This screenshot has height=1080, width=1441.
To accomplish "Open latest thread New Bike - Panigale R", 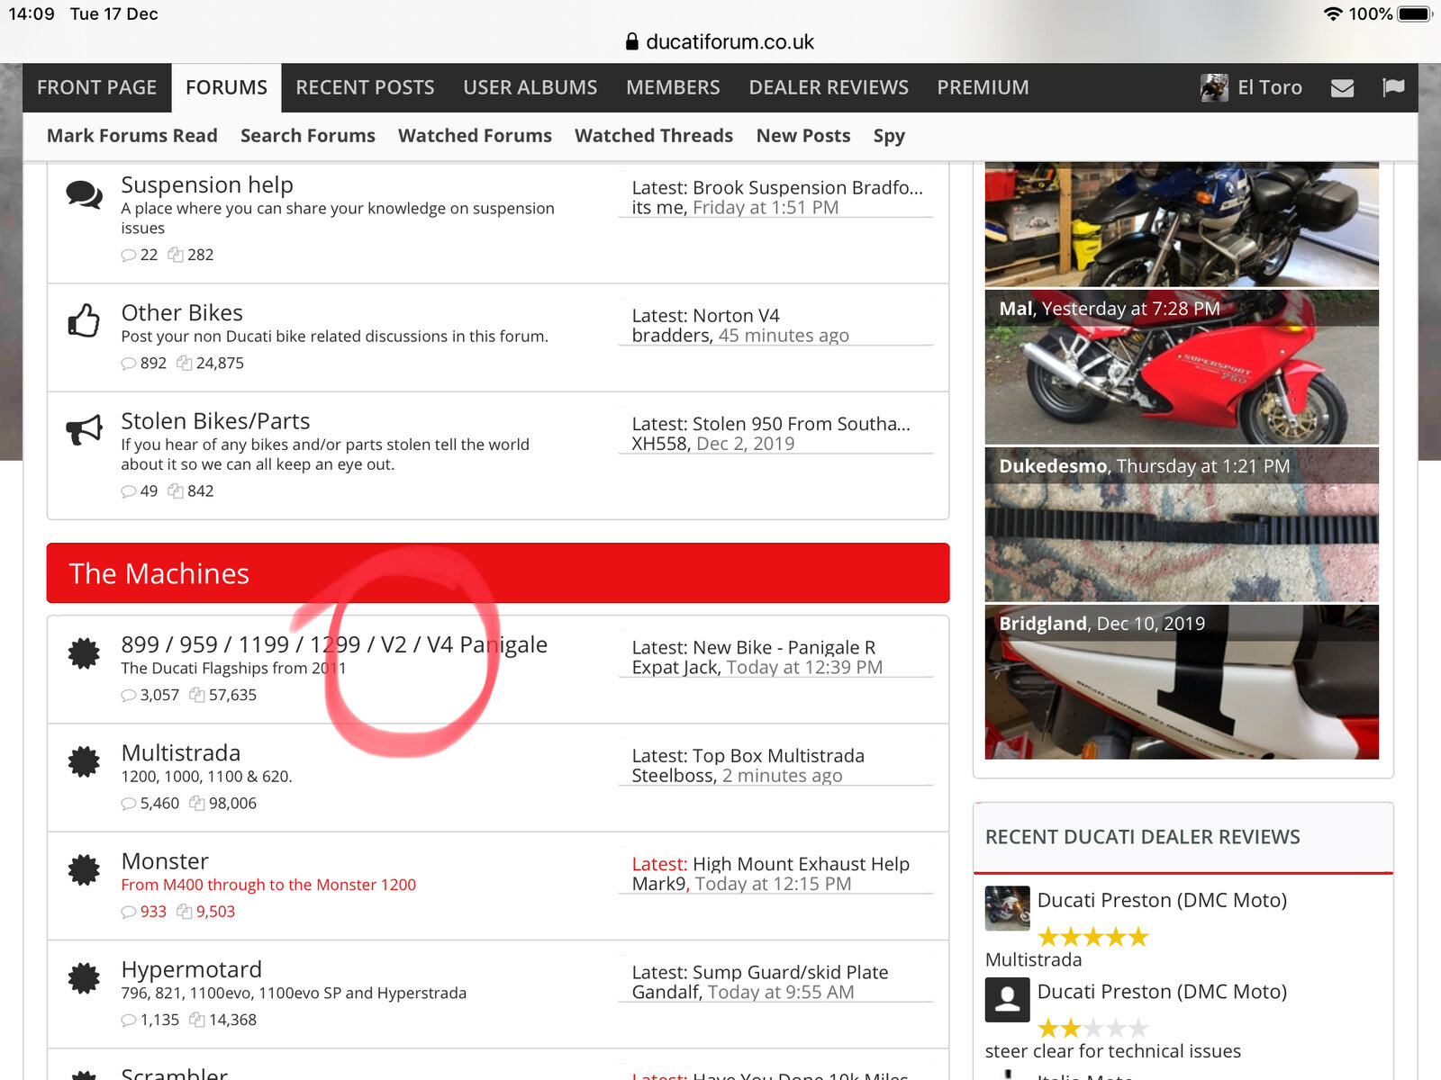I will click(x=784, y=647).
